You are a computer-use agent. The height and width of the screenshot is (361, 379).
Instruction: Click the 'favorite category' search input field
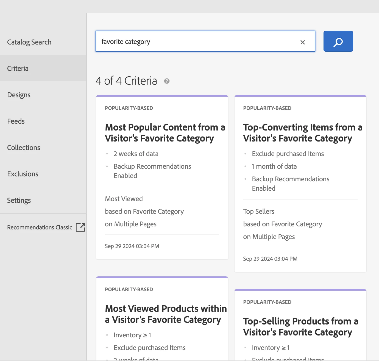(x=198, y=41)
